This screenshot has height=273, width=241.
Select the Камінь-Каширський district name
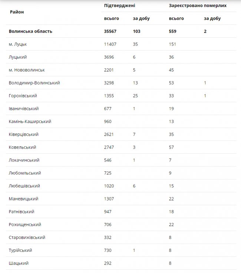[30, 121]
